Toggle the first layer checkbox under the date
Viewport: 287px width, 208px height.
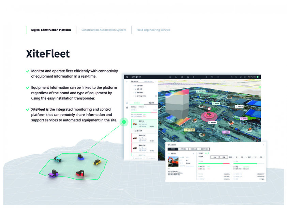point(135,86)
